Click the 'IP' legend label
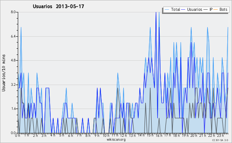 211,9
